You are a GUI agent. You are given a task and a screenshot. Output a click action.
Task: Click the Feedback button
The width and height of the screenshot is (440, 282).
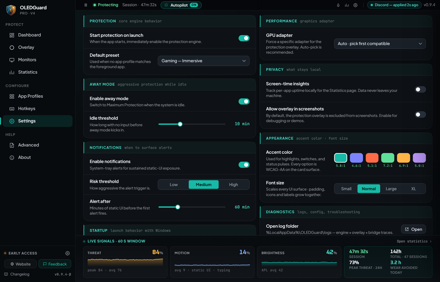click(x=55, y=264)
